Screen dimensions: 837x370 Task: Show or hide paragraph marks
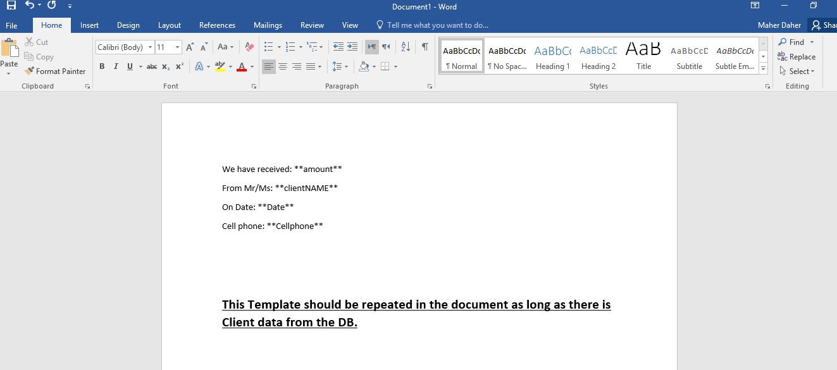(425, 47)
